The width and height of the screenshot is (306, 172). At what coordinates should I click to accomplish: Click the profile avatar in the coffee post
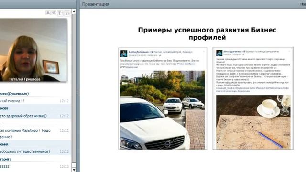[219, 53]
